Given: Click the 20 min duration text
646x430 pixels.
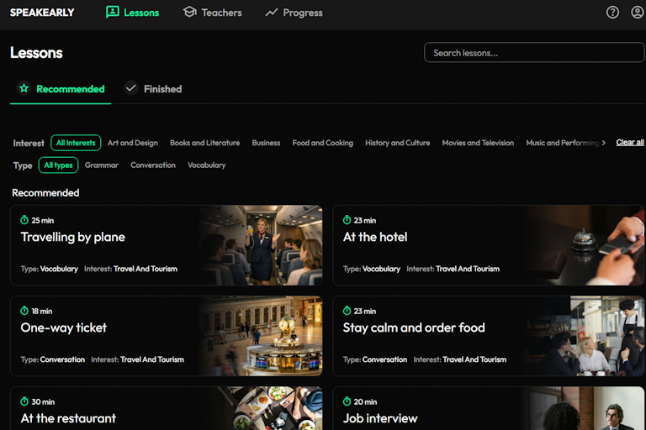Looking at the screenshot, I should click(x=365, y=401).
